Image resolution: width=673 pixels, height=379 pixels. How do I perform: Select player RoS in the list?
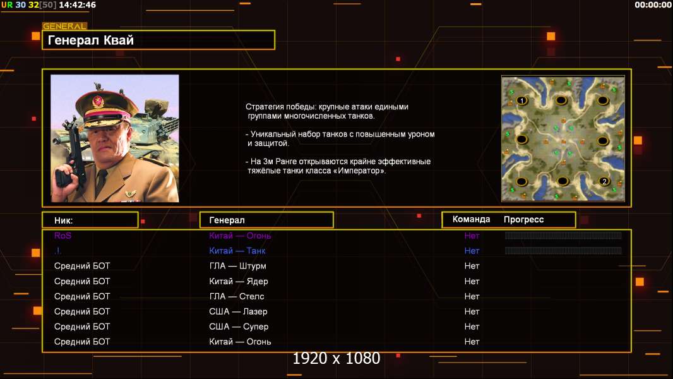pyautogui.click(x=63, y=236)
